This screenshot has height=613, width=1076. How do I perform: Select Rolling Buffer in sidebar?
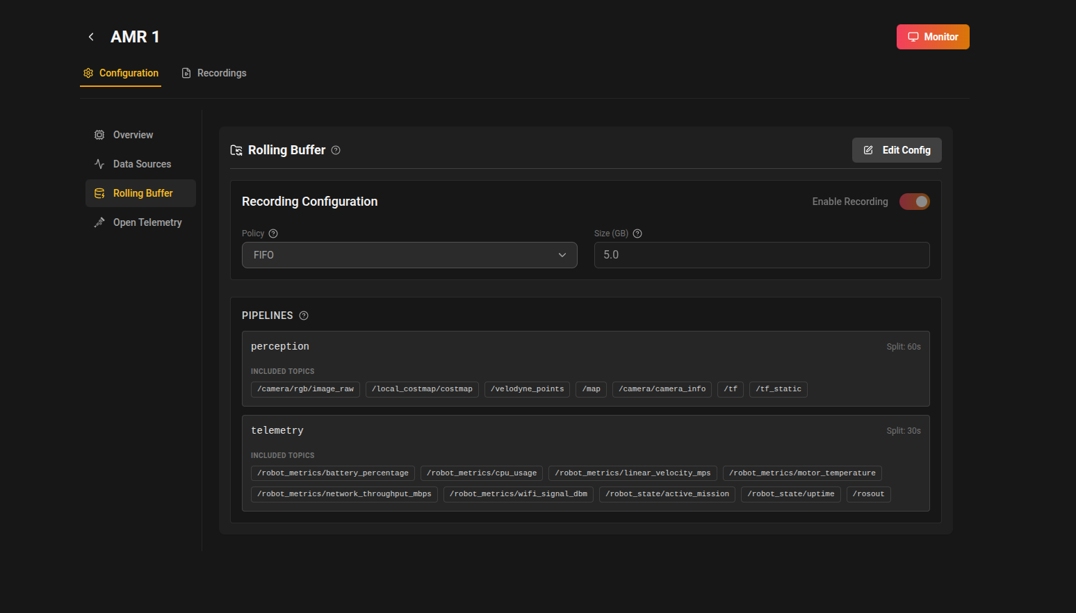(x=140, y=193)
